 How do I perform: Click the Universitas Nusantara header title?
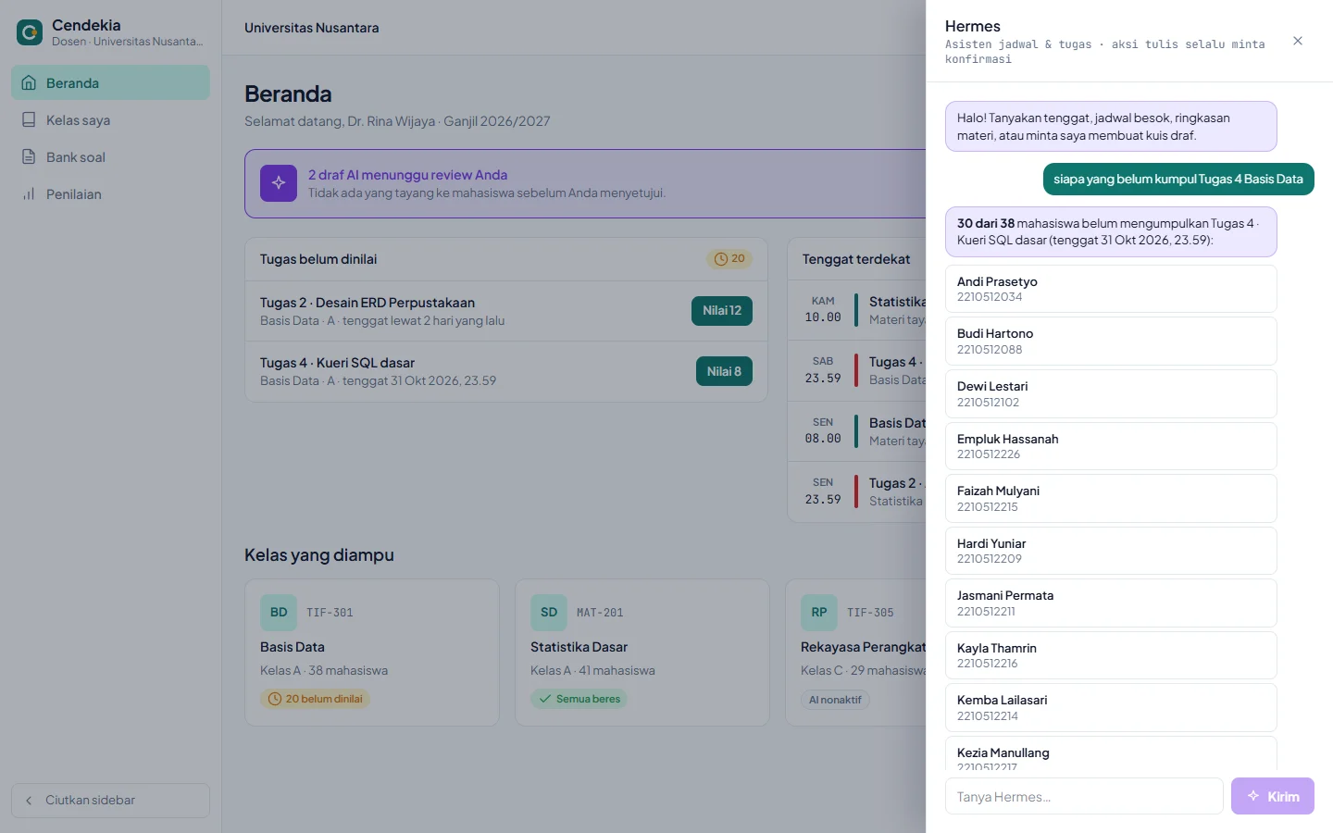[x=311, y=28]
